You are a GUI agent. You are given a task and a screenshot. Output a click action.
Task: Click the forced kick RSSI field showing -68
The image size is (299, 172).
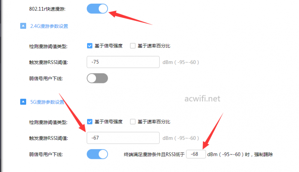click(196, 154)
